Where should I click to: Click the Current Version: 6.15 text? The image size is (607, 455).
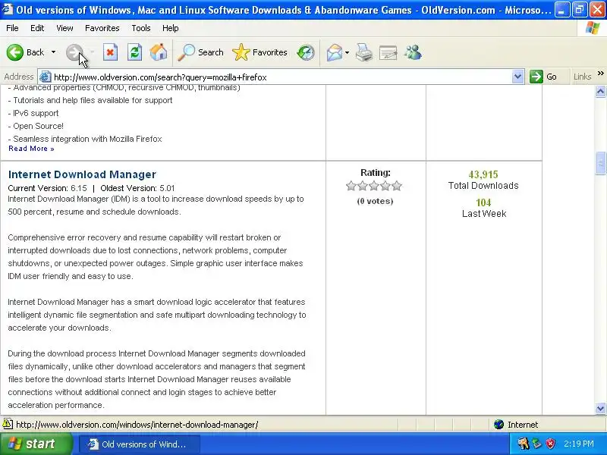(x=47, y=188)
